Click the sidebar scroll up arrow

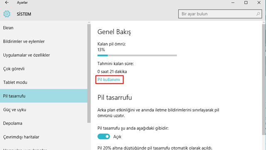(89, 22)
